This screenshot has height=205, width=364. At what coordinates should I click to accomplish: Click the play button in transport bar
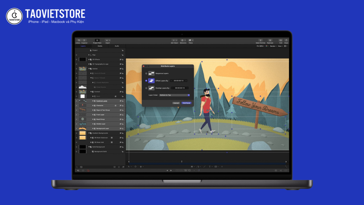(x=171, y=170)
